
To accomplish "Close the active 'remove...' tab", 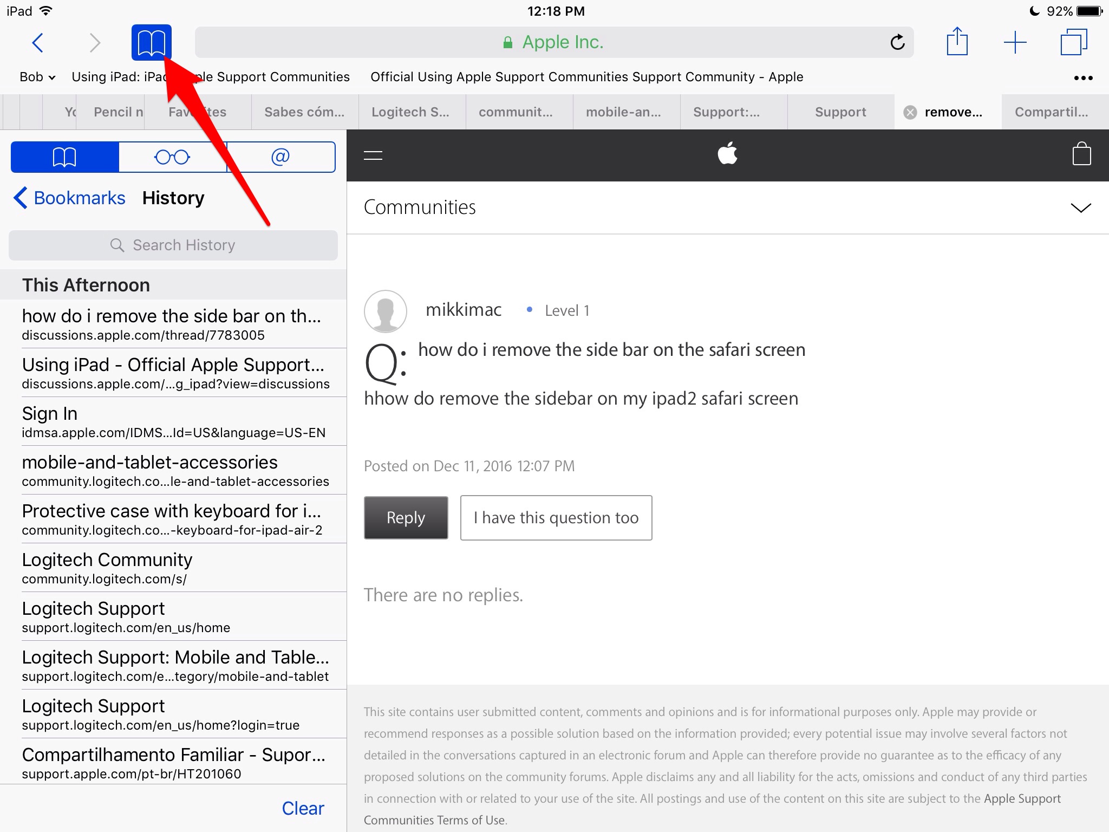I will click(x=910, y=112).
